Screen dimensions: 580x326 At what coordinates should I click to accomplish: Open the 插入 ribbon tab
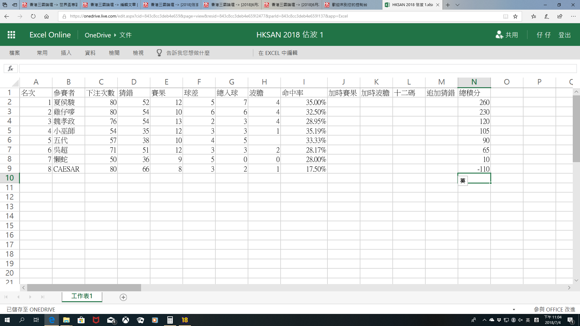tap(66, 53)
